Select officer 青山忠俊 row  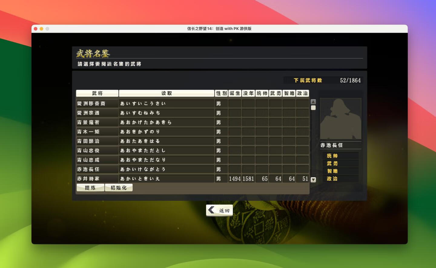[x=97, y=150]
